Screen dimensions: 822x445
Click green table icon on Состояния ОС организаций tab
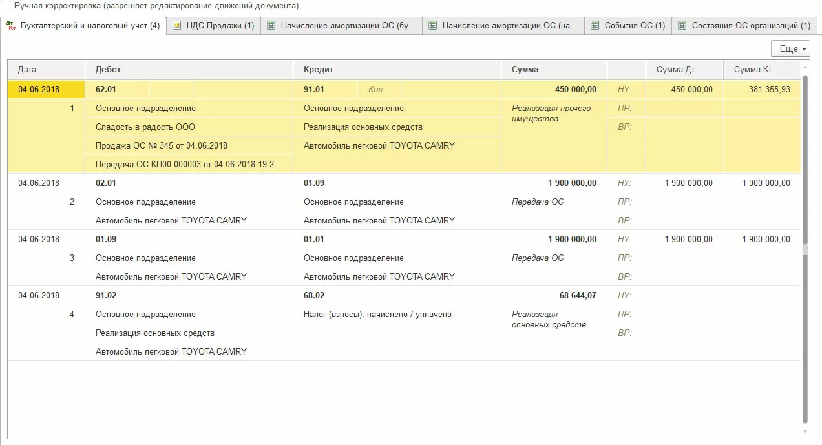(x=682, y=26)
